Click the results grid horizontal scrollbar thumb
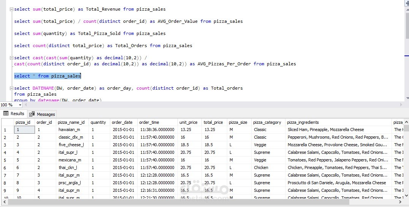The width and height of the screenshot is (409, 207). [x=178, y=202]
